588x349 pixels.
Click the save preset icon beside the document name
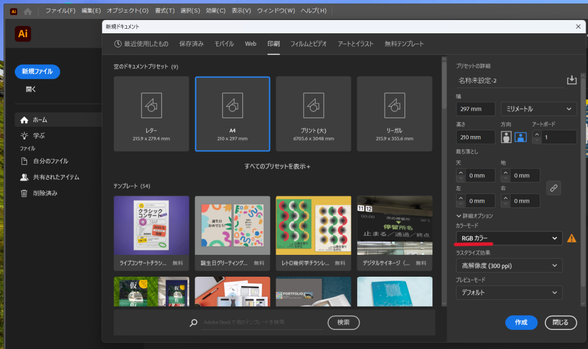coord(571,80)
